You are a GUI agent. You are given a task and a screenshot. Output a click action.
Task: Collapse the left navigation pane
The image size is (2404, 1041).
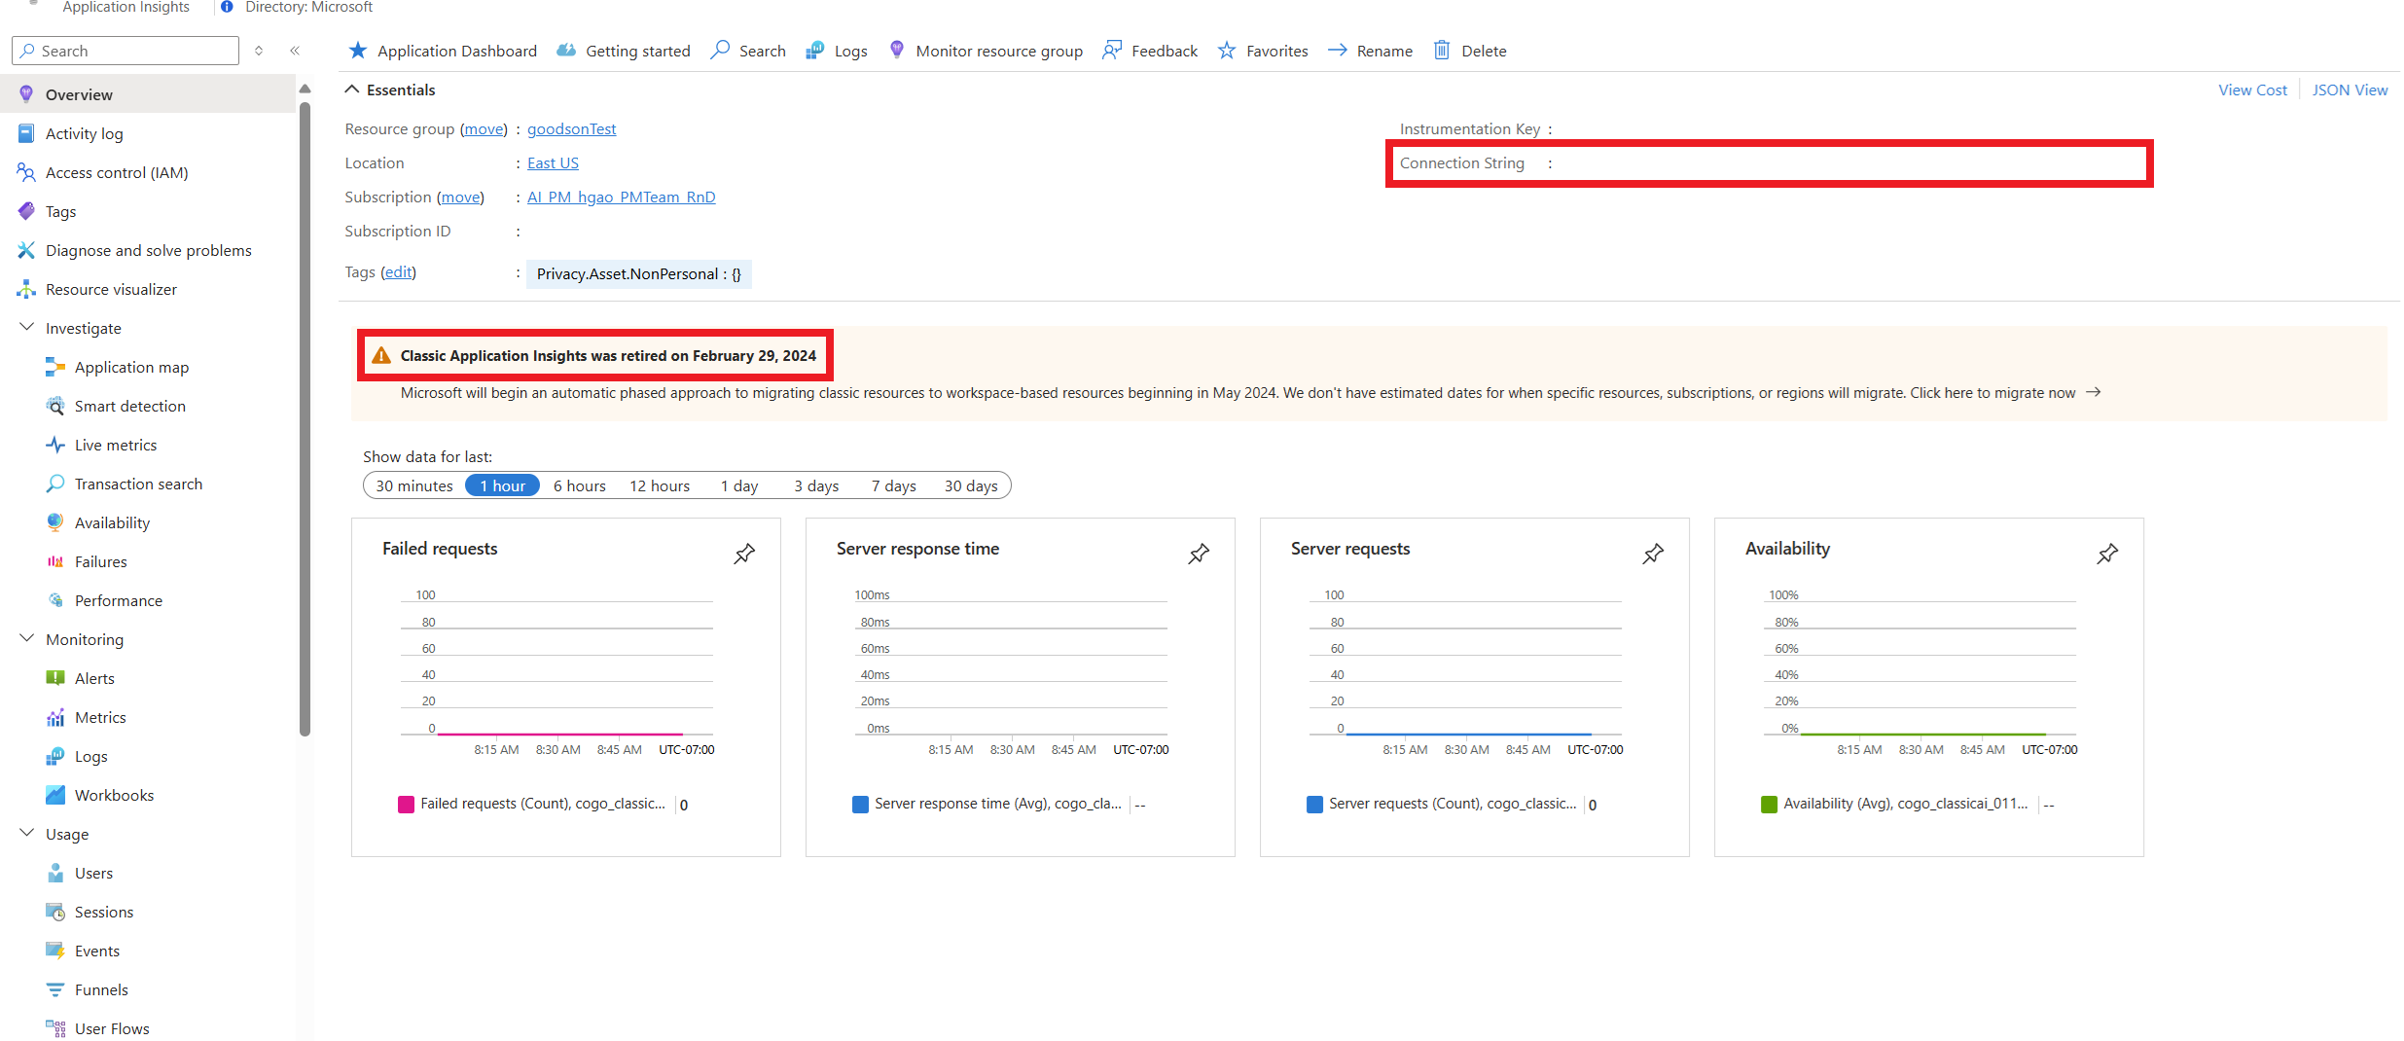pyautogui.click(x=295, y=51)
